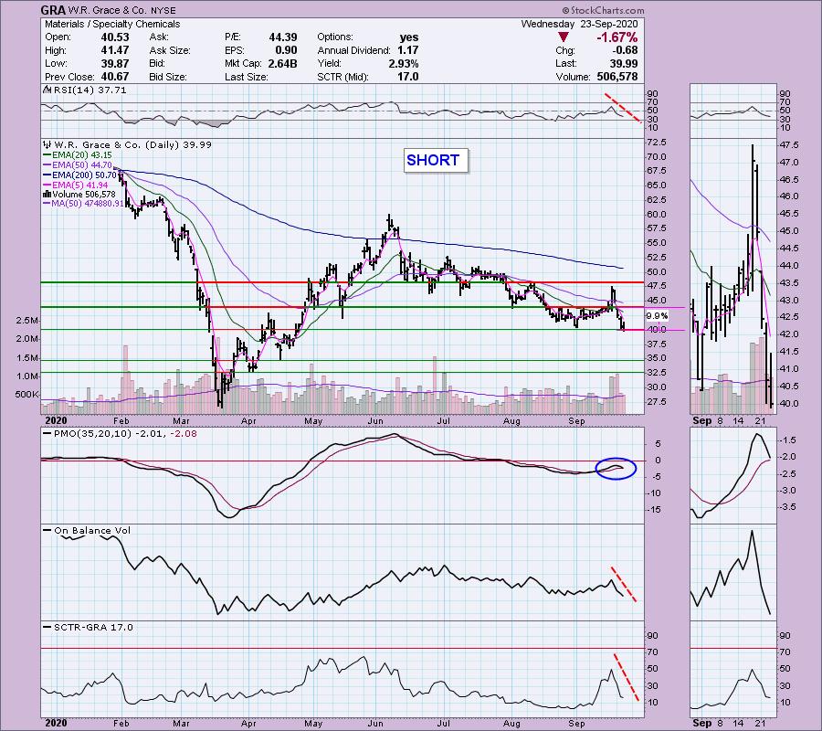Click the -1.67% percent change

coord(616,37)
